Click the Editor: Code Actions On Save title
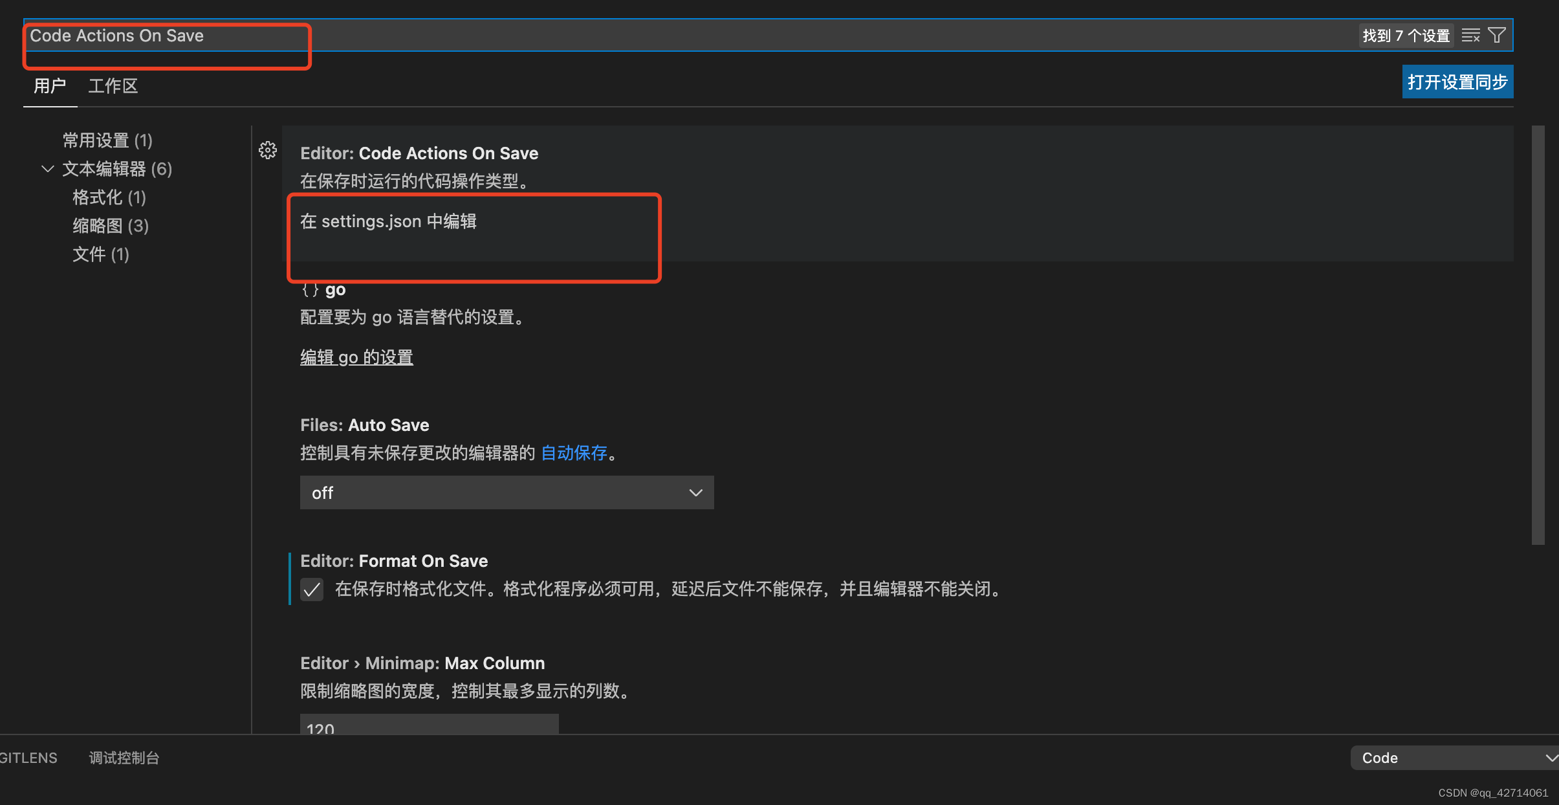 419,153
